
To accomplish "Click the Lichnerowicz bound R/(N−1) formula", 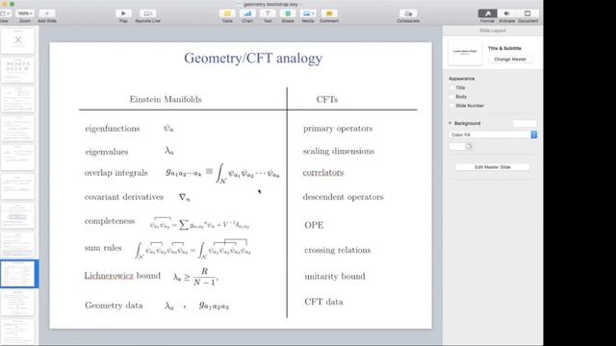I will coord(195,277).
